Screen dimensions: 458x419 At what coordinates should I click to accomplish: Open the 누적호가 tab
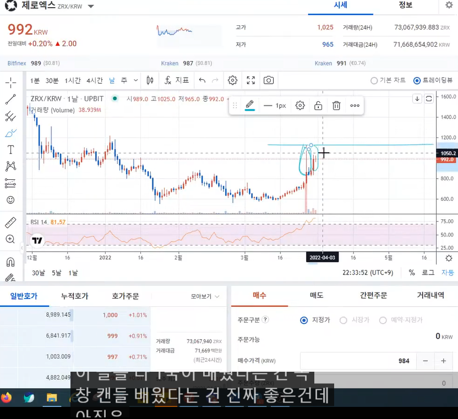click(x=74, y=296)
